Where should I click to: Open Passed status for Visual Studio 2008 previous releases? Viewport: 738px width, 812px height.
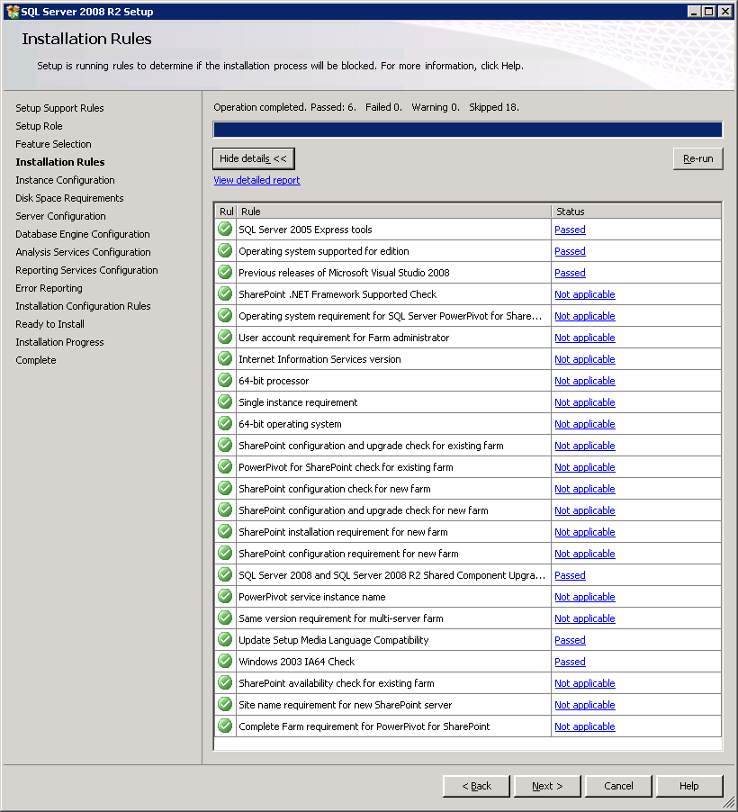click(570, 273)
